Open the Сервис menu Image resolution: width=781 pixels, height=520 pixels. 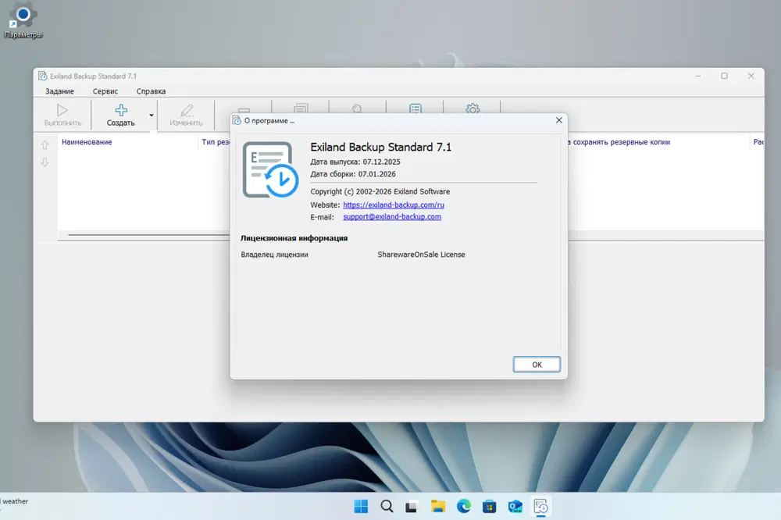pyautogui.click(x=105, y=91)
